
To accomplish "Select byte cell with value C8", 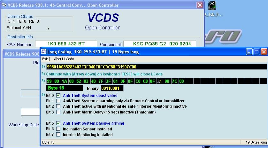I will tap(145, 81).
